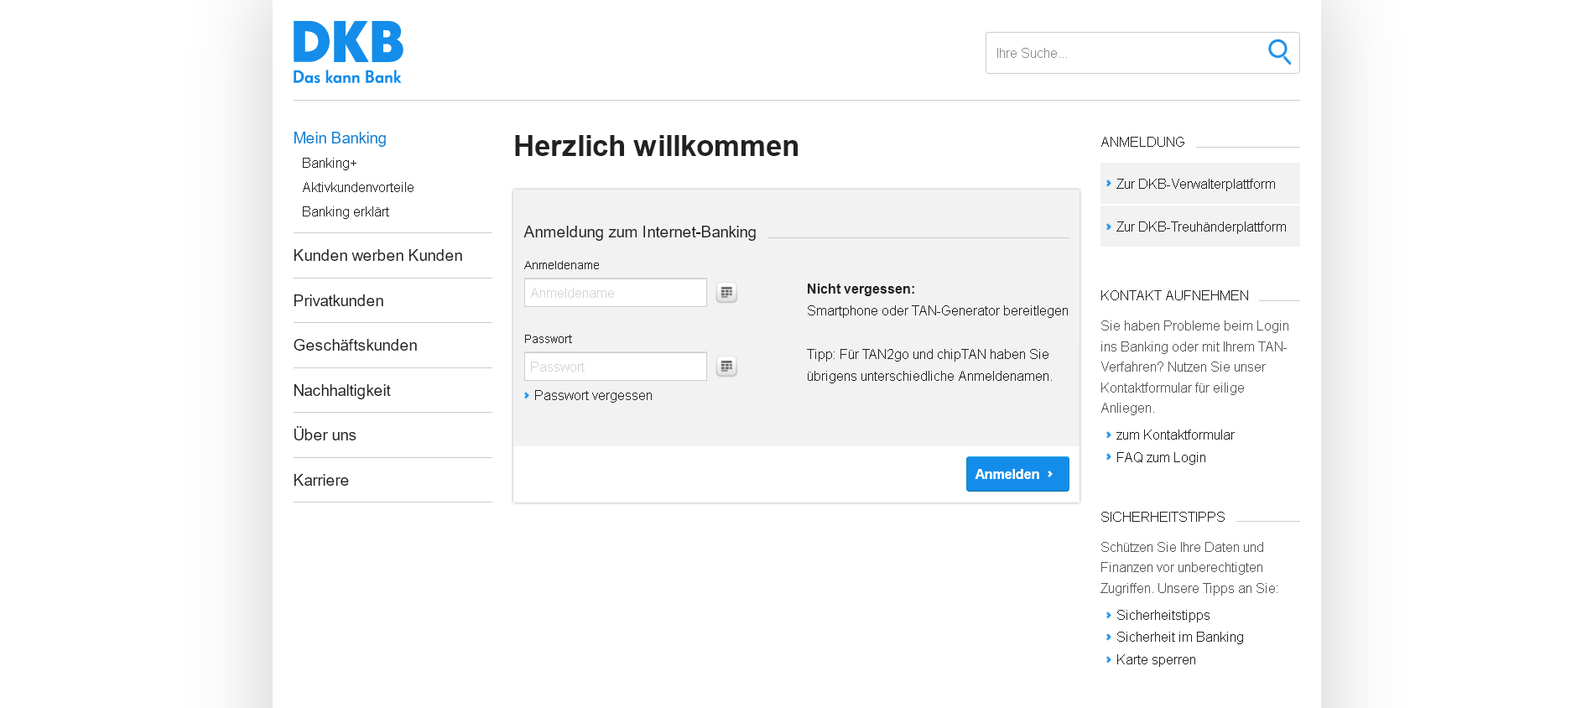The height and width of the screenshot is (708, 1592).
Task: Navigate to Privatkunden section
Action: 338,300
